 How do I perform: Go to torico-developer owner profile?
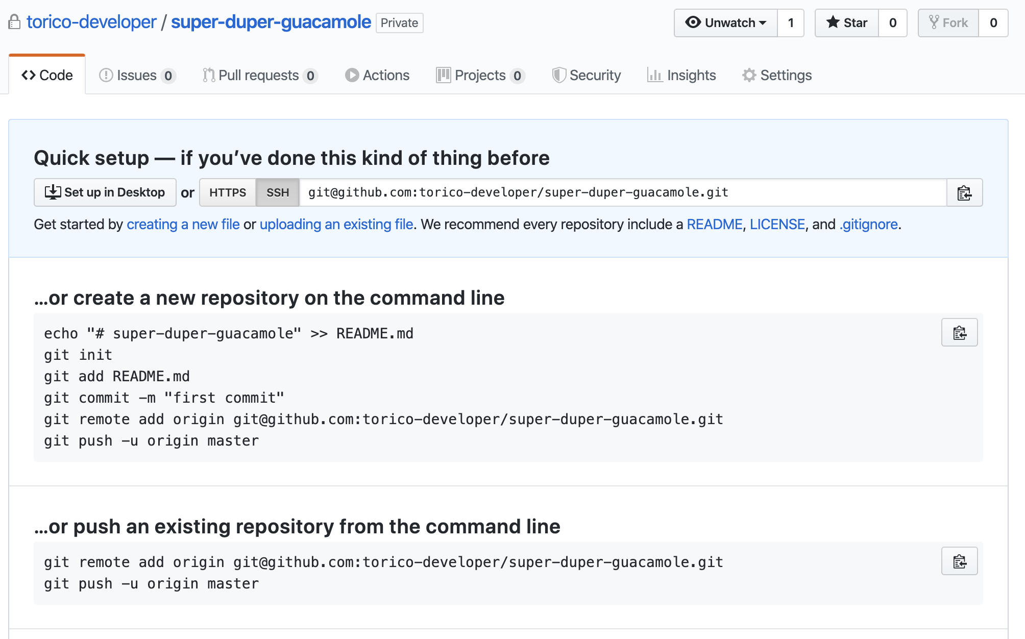tap(91, 22)
